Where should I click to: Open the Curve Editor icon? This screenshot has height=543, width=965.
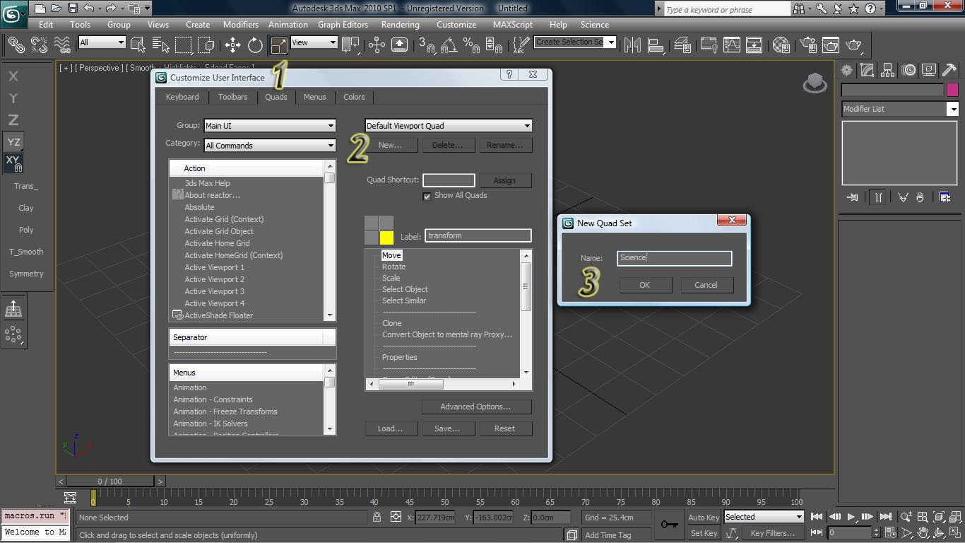[x=731, y=45]
